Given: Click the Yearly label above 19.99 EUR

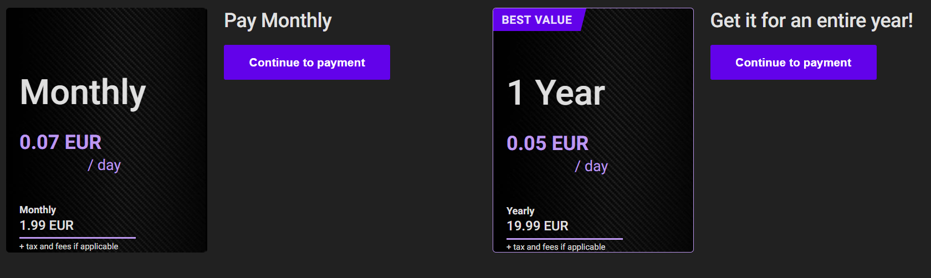Looking at the screenshot, I should click(520, 211).
